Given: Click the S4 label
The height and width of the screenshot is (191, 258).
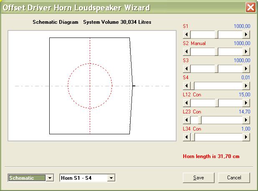Looking at the screenshot, I should click(x=186, y=78).
